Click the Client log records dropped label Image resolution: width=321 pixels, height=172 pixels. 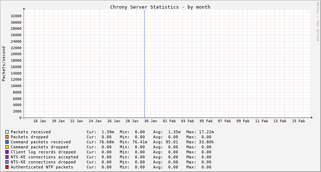click(43, 152)
